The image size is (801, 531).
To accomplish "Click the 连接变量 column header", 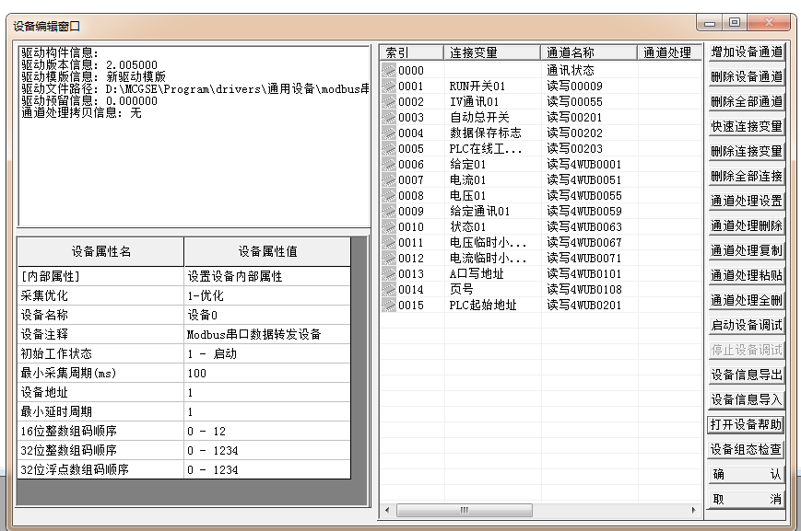I will pos(490,52).
